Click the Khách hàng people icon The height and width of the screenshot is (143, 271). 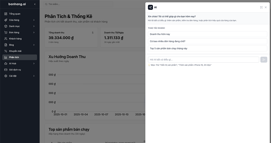(6, 39)
